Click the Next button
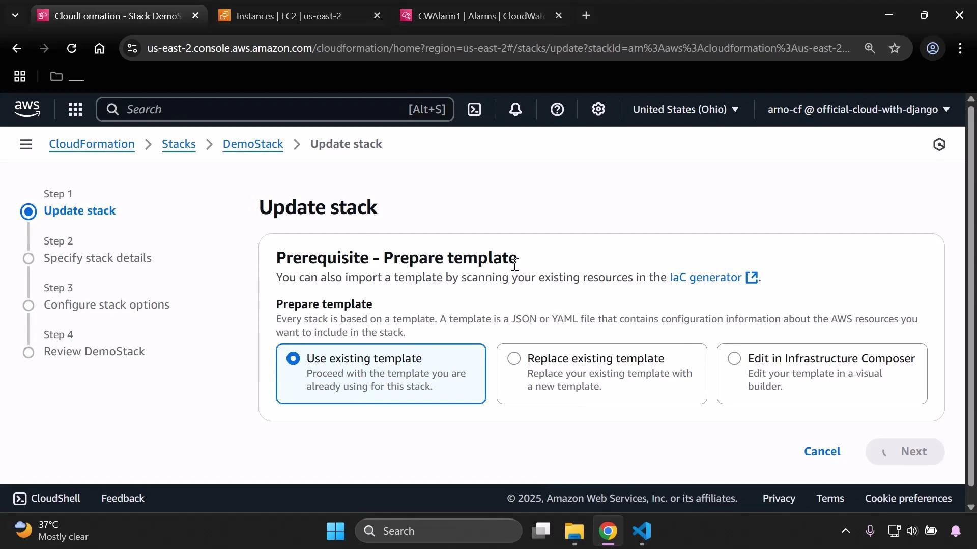 [x=914, y=451]
